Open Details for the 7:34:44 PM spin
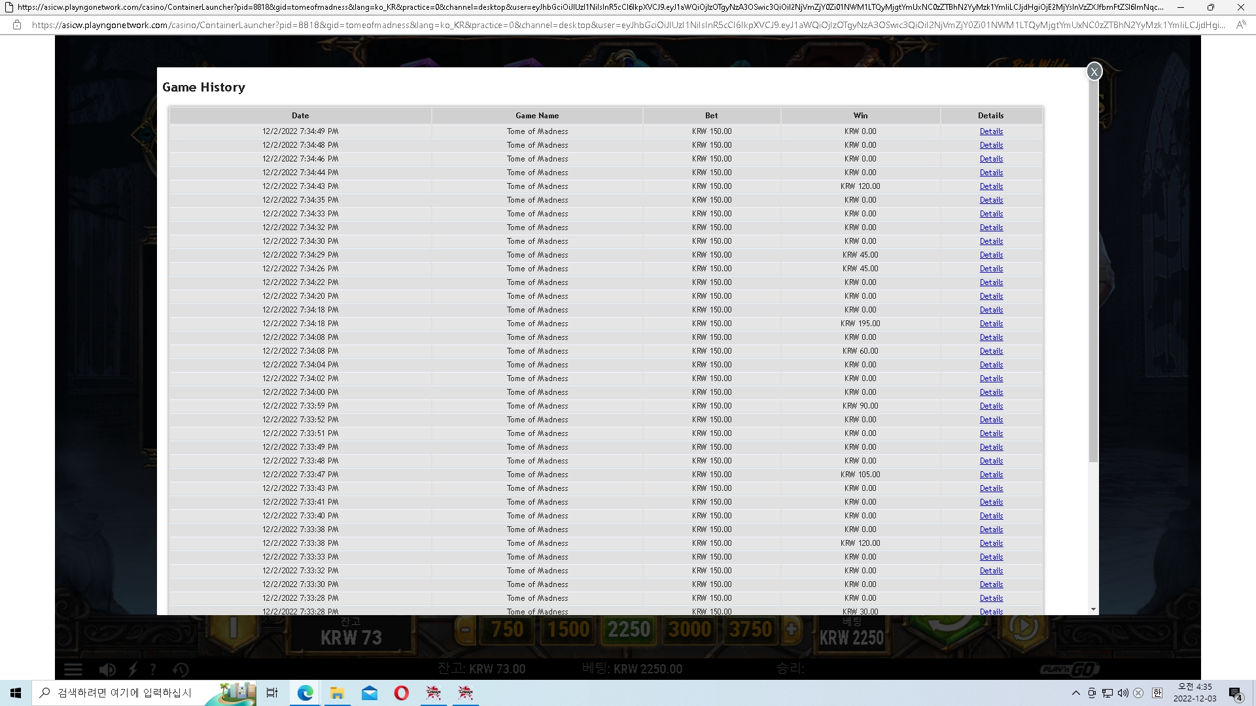Image resolution: width=1256 pixels, height=706 pixels. (991, 173)
